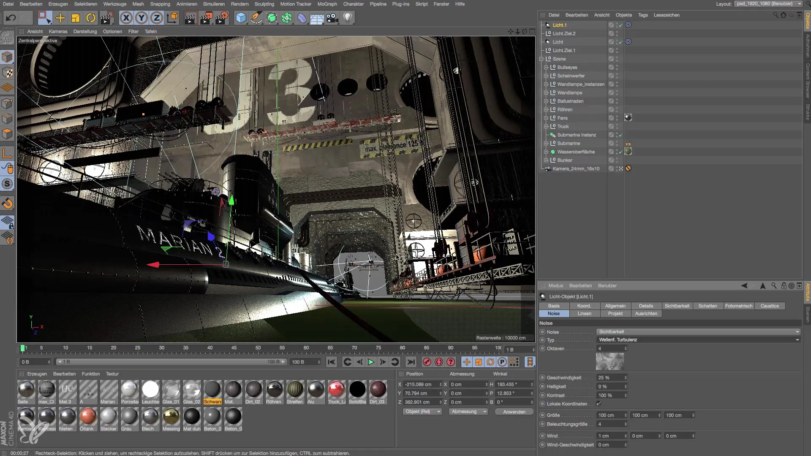Activate the Scale tool

click(x=76, y=18)
